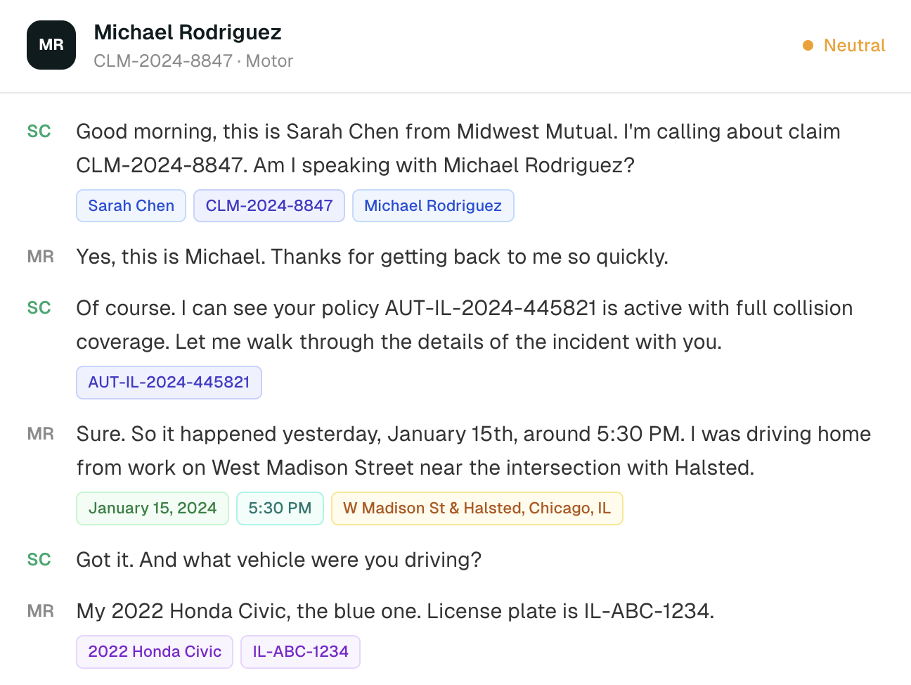Select the CLM-2024-8847 claim tag
911x685 pixels.
point(269,206)
